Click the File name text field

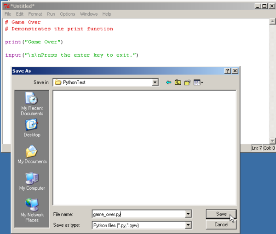click(137, 214)
